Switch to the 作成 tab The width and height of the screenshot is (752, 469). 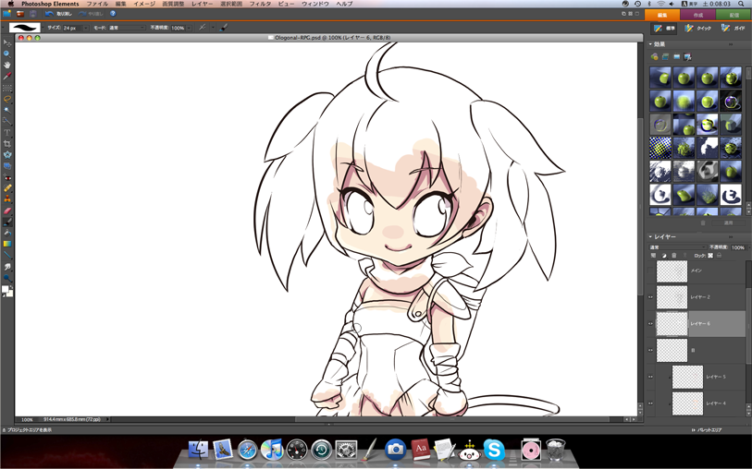(x=697, y=15)
